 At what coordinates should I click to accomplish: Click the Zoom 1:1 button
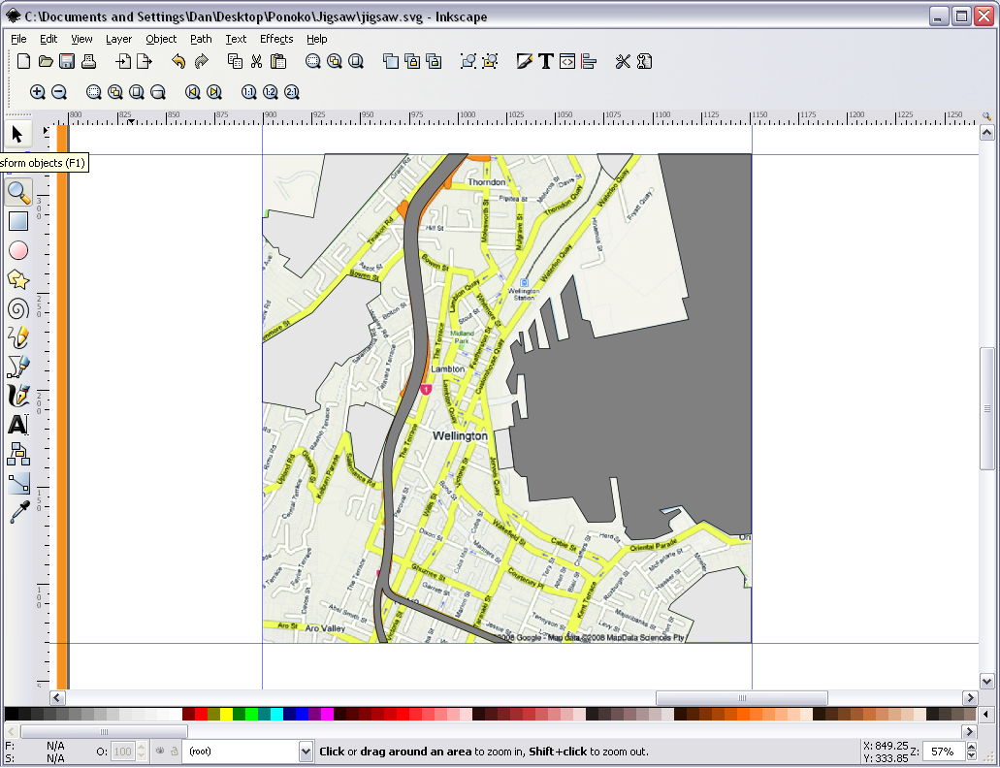[x=248, y=92]
